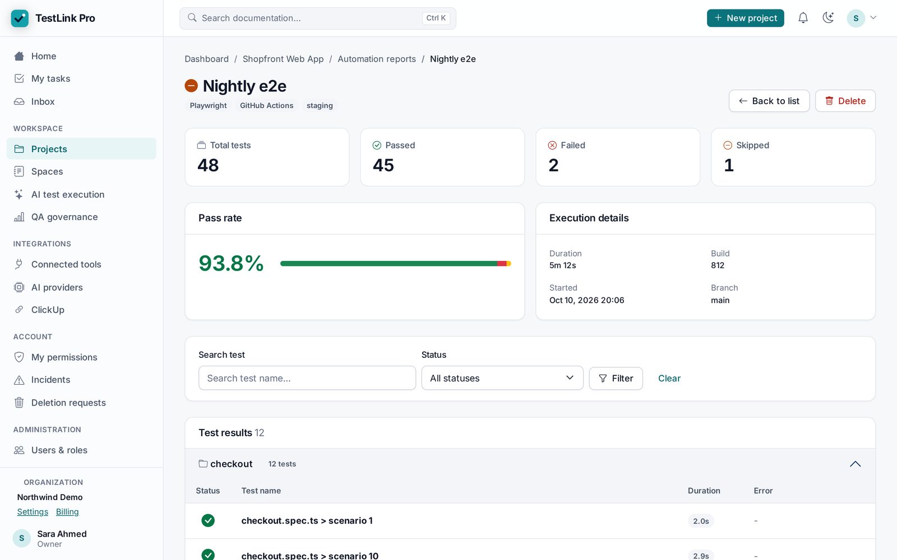Click the TestLink Pro logo icon
Viewport: 897px width, 560px height.
coord(20,18)
